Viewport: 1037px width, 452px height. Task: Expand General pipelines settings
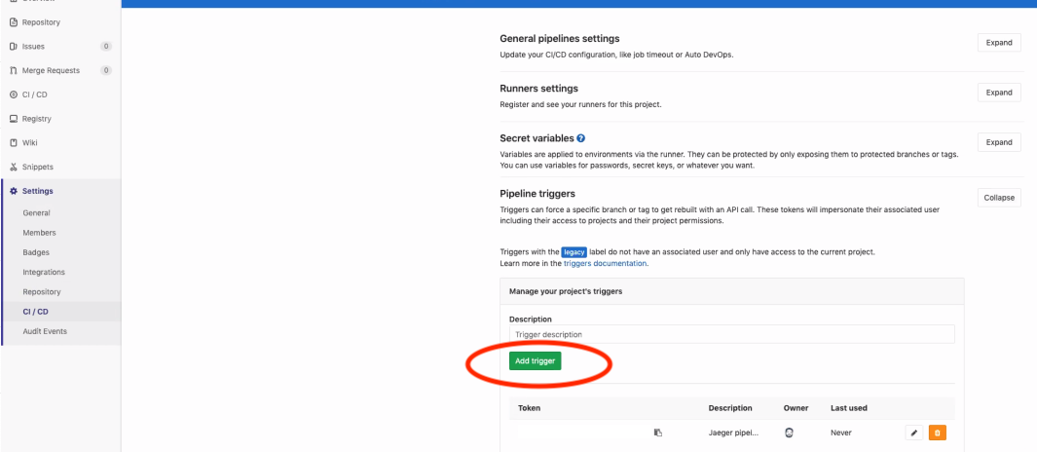point(999,43)
